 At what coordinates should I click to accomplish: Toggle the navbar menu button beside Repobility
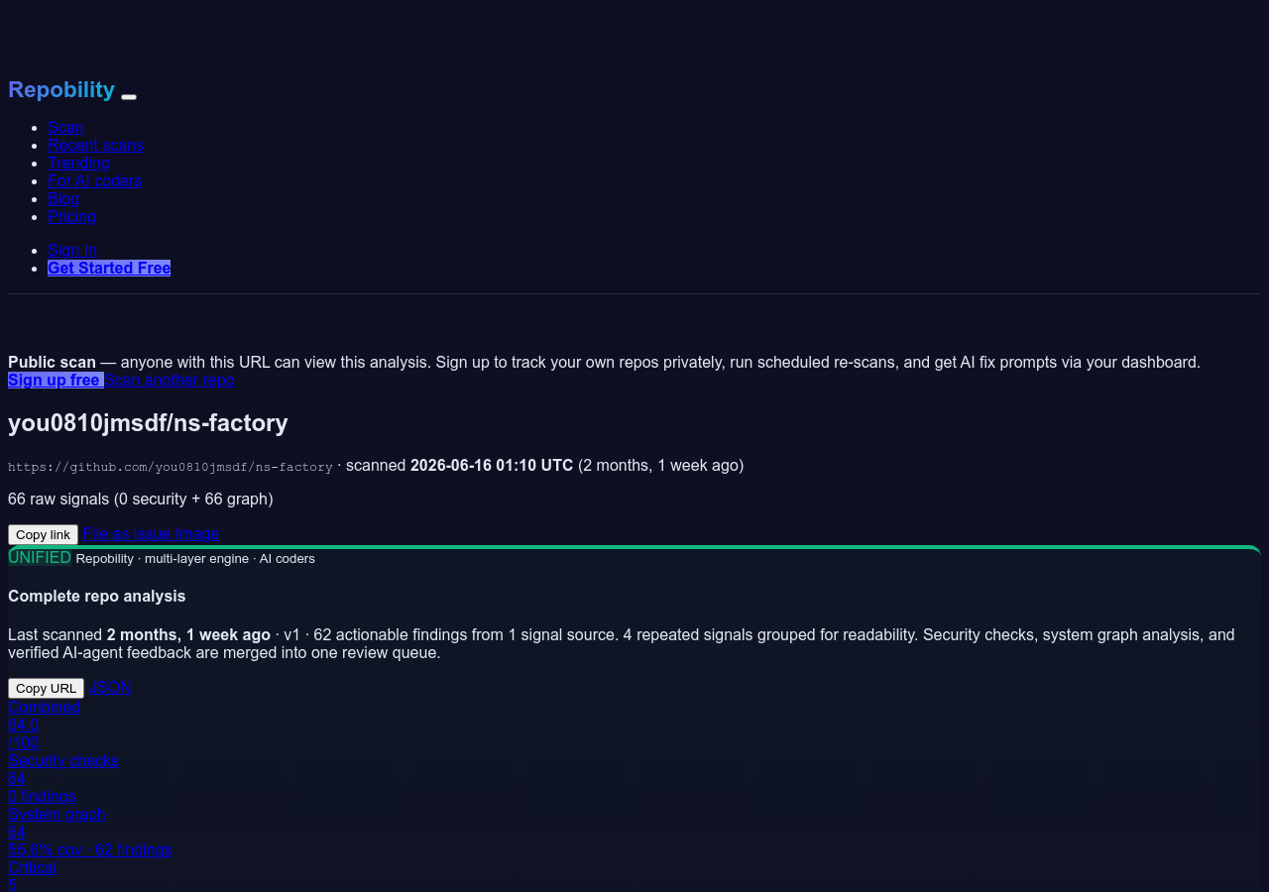[129, 96]
